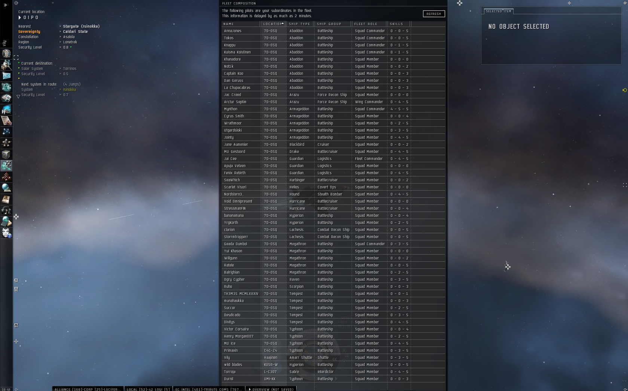Select pilot TH3M3S MCMLXXXIV row
628x391 pixels.
[x=333, y=294]
